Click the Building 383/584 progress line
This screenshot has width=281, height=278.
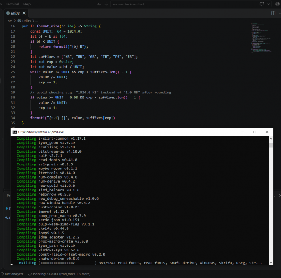(x=140, y=263)
